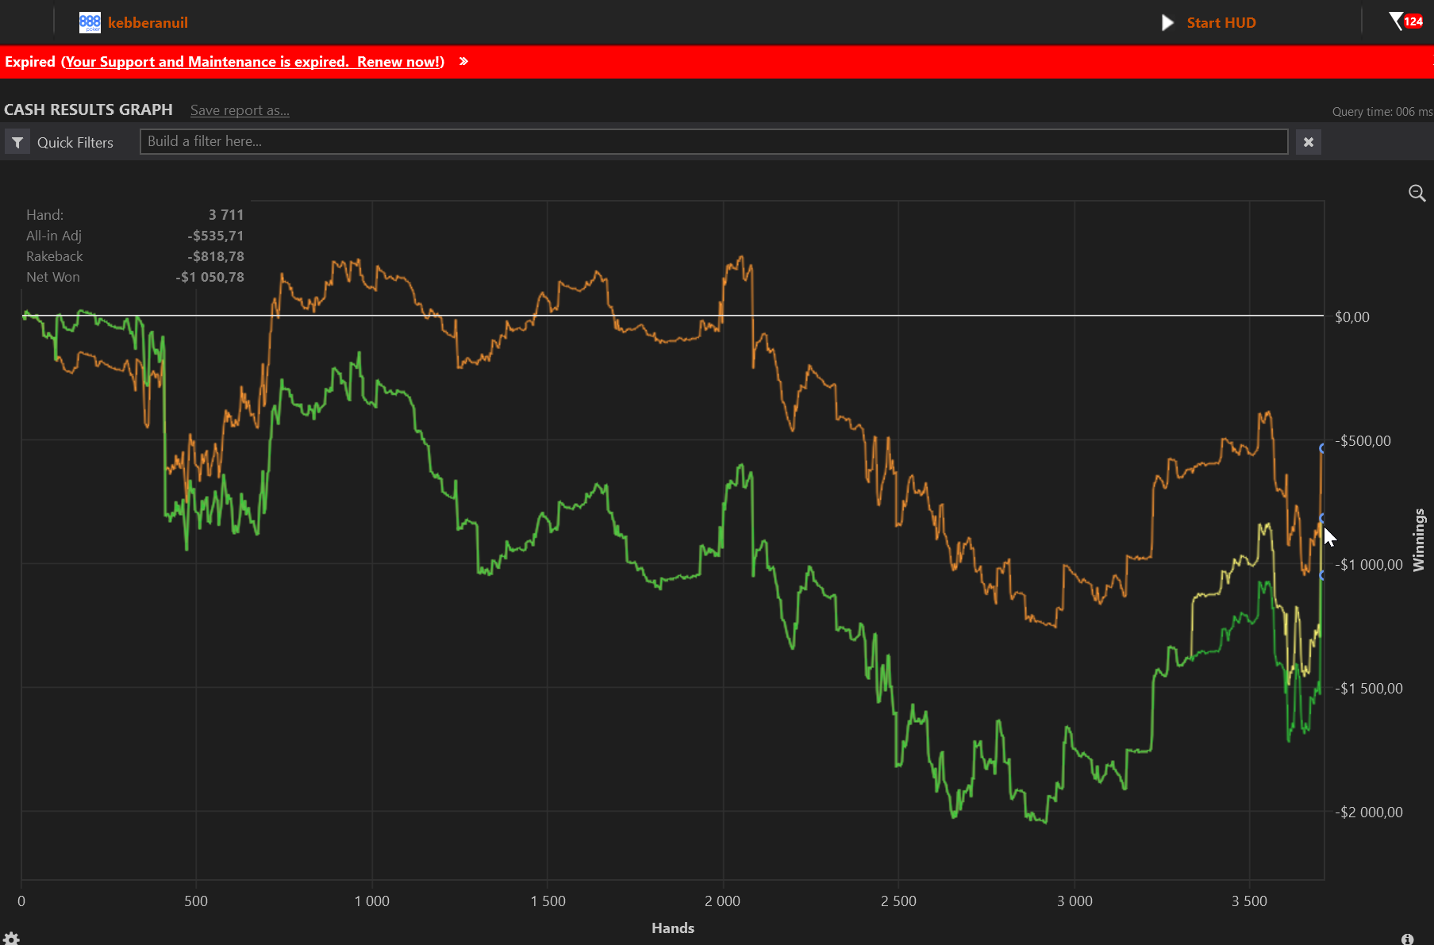The height and width of the screenshot is (945, 1434).
Task: Click the info icon at bottom right
Action: tap(1407, 939)
